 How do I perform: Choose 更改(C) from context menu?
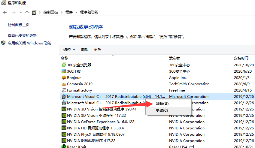[x=162, y=110]
